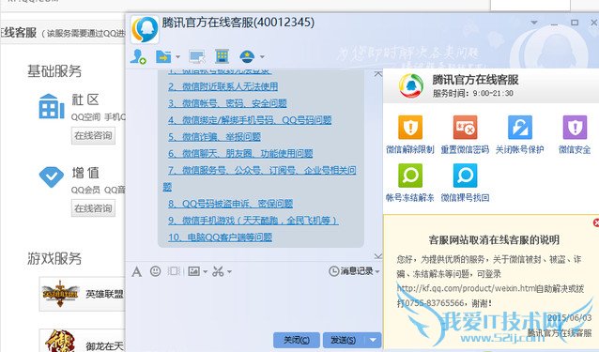Open link 8、QQ号码被盗申诉
This screenshot has width=599, height=352.
[x=230, y=204]
